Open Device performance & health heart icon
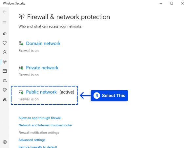Viewport: 187px width, 148px height. [x=5, y=90]
